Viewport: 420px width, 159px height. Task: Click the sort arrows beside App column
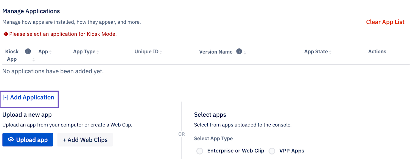coord(50,52)
